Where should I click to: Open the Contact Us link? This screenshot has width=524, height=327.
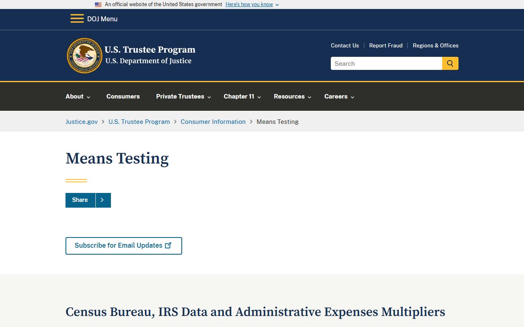pos(345,45)
